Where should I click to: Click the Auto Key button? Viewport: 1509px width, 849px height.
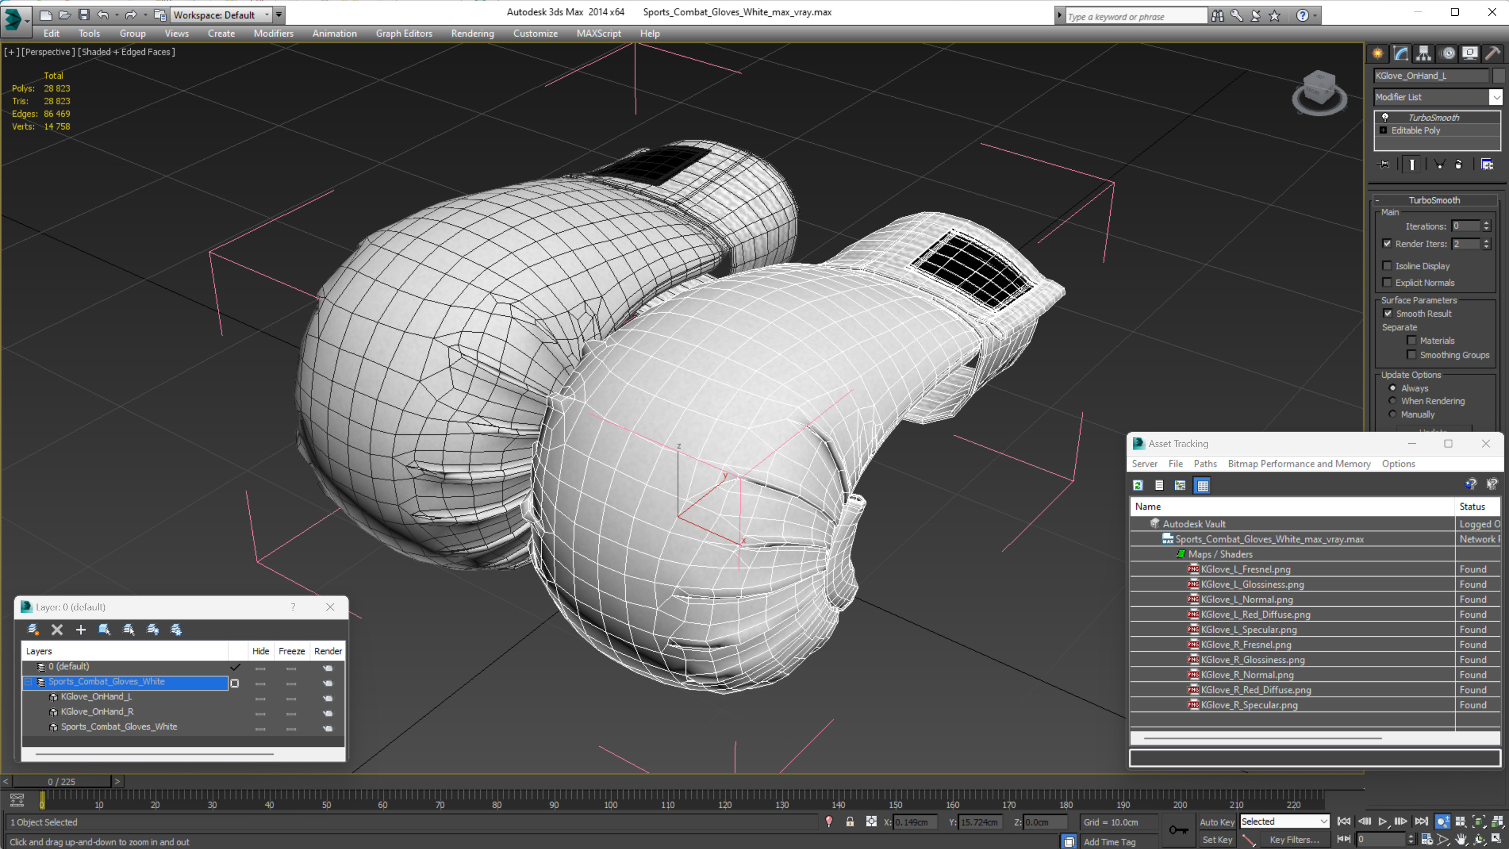[1217, 822]
